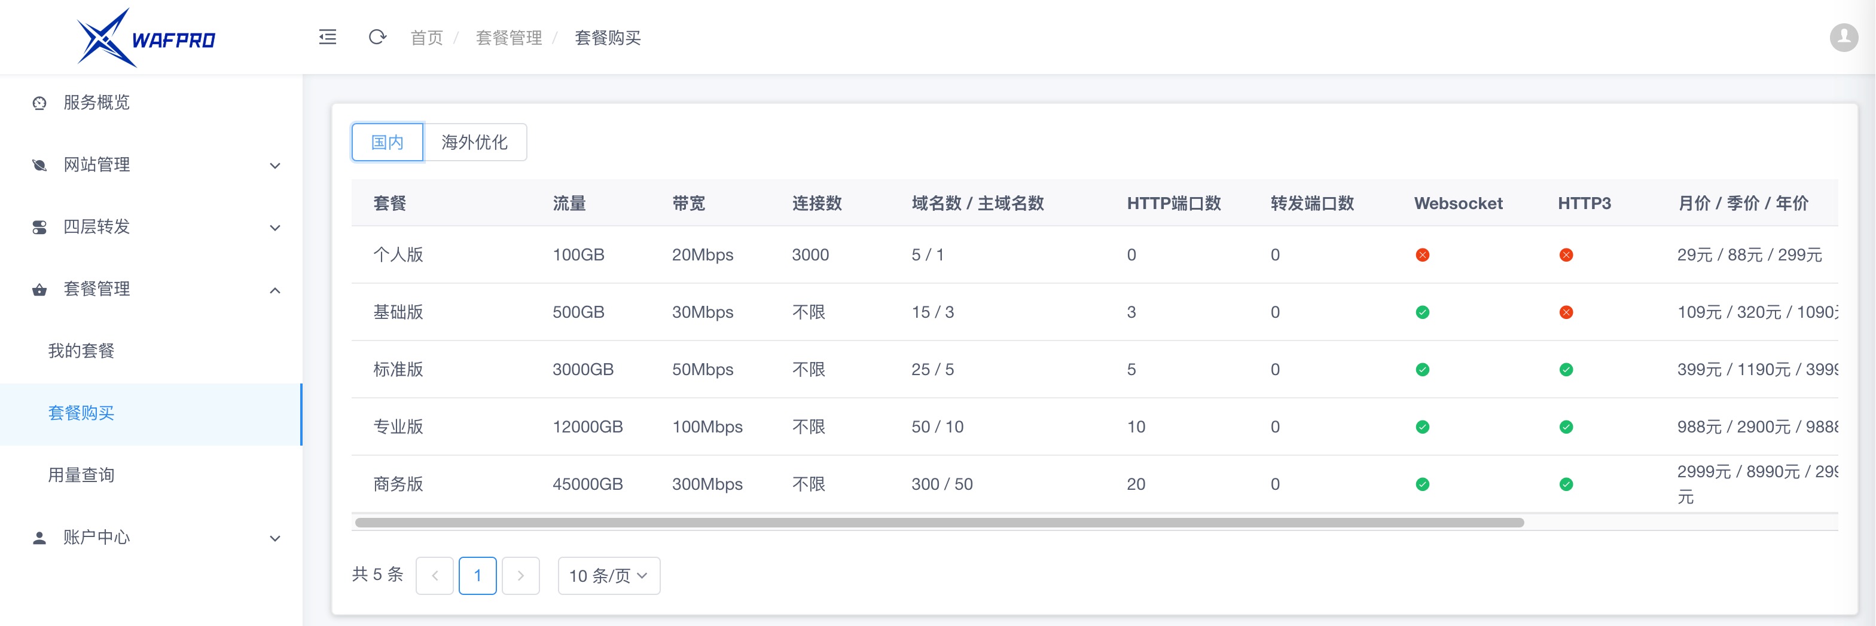Click the 四层转发 sidebar icon
Viewport: 1876px width, 626px height.
point(39,228)
